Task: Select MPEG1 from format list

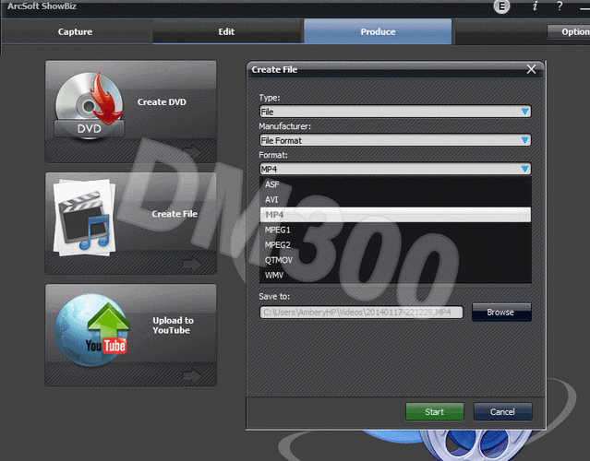Action: tap(395, 230)
